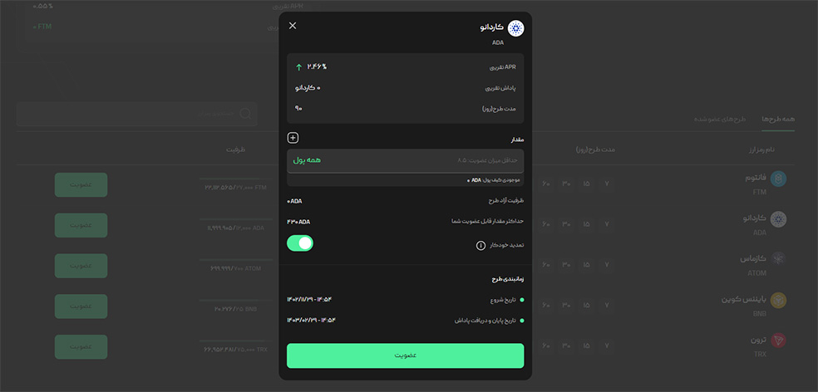The image size is (818, 392).
Task: Click the ATOM capacity value in list
Action: (x=238, y=268)
